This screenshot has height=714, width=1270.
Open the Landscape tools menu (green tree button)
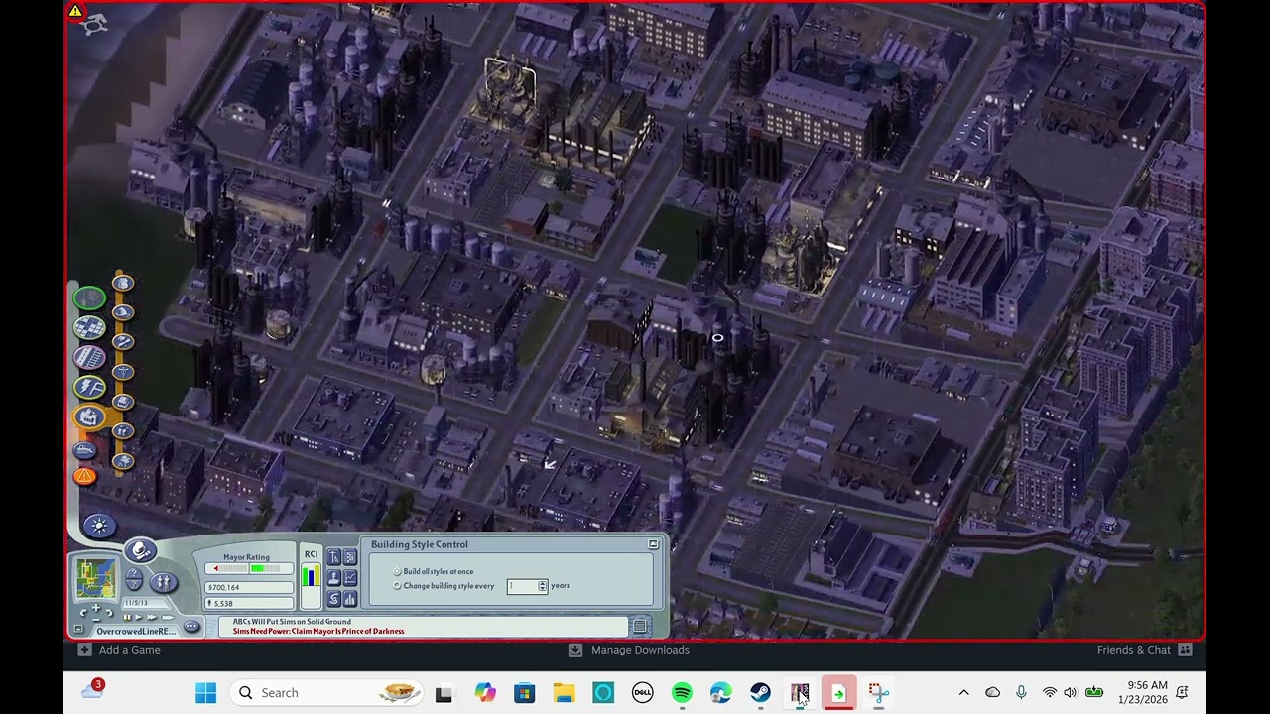[89, 297]
